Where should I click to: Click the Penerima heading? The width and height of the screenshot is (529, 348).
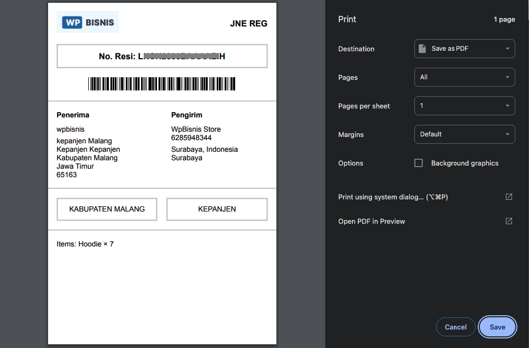click(73, 115)
